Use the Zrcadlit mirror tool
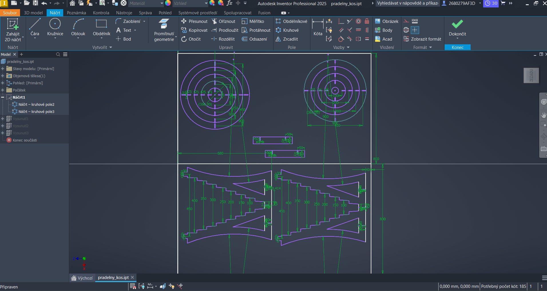The width and height of the screenshot is (547, 291). [287, 39]
